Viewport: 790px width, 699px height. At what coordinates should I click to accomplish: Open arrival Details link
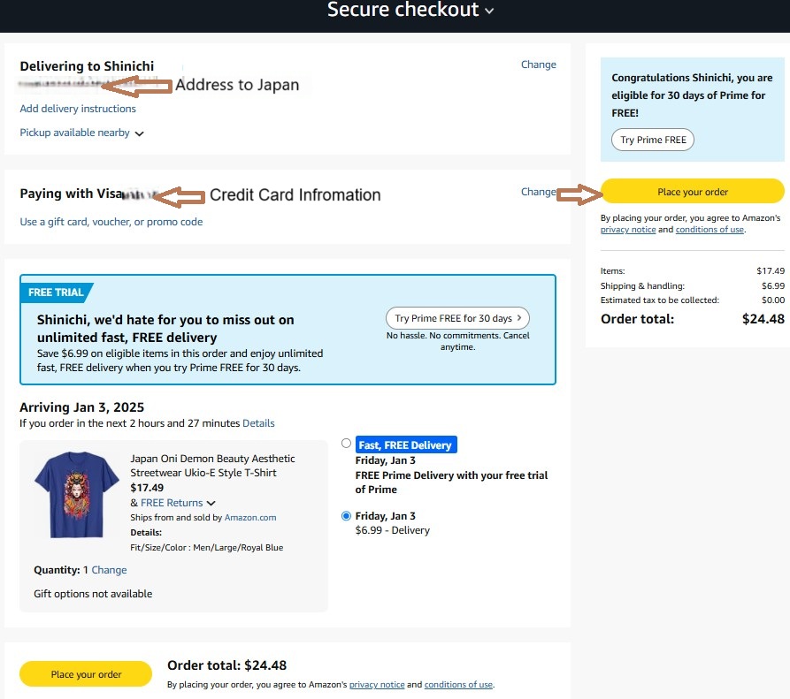point(258,423)
